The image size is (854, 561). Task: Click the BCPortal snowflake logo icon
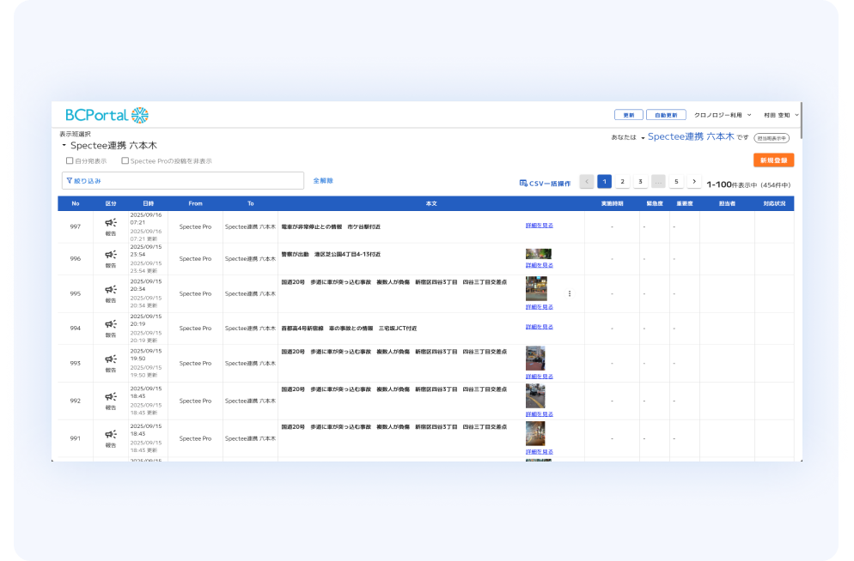pyautogui.click(x=140, y=115)
